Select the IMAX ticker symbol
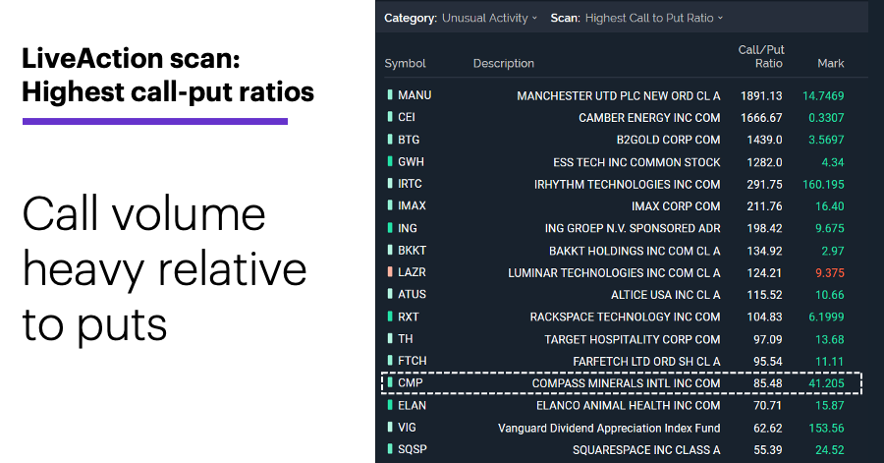884x463 pixels. 413,205
